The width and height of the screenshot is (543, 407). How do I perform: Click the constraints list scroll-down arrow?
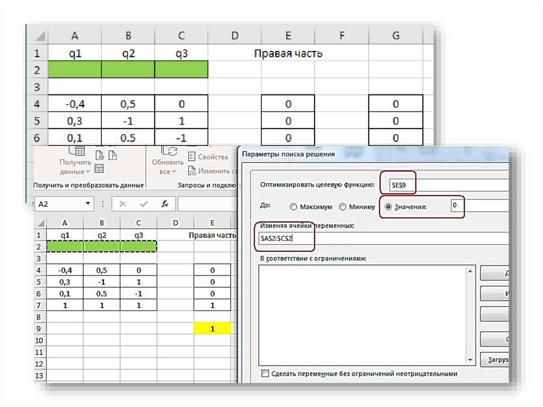click(470, 360)
